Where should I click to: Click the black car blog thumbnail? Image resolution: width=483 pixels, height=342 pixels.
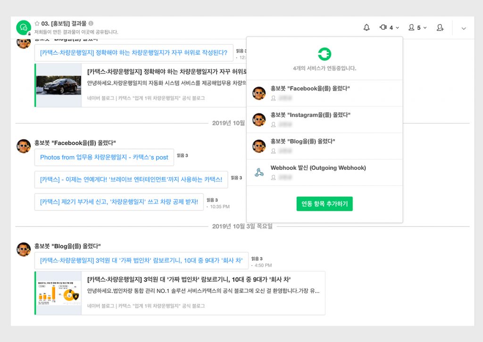click(x=58, y=85)
